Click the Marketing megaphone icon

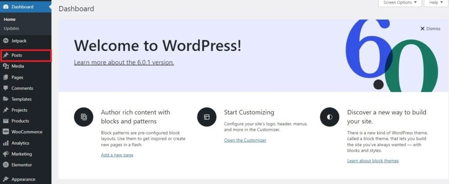click(x=6, y=154)
